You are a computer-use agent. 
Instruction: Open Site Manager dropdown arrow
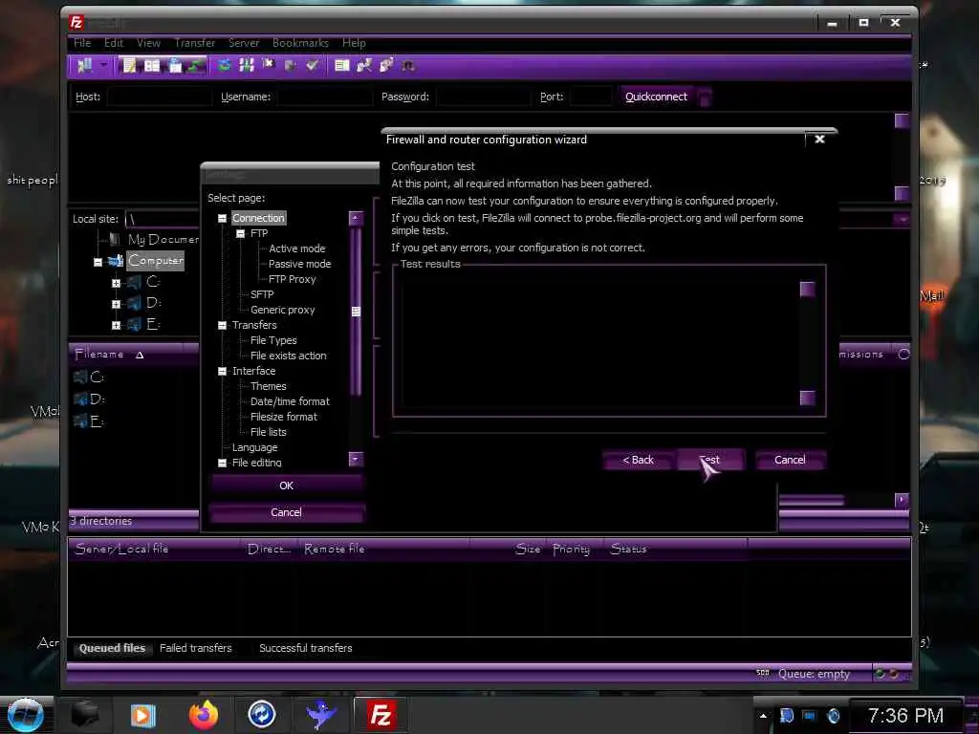point(103,65)
